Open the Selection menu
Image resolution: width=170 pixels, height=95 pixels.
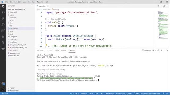pyautogui.click(x=18, y=2)
